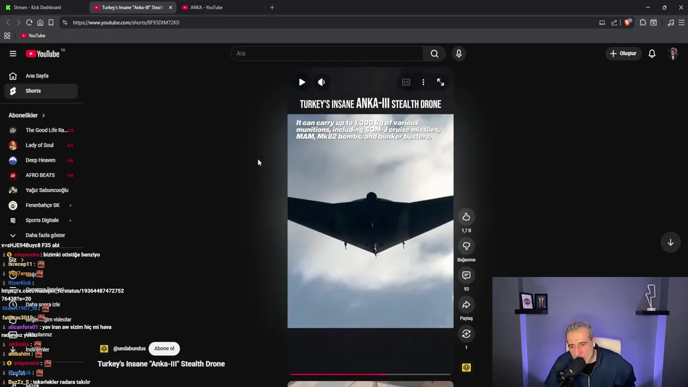
Task: Toggle closed captions on the short
Action: click(406, 82)
